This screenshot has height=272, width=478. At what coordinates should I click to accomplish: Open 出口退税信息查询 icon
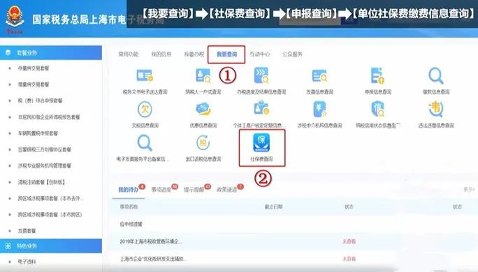pos(203,143)
